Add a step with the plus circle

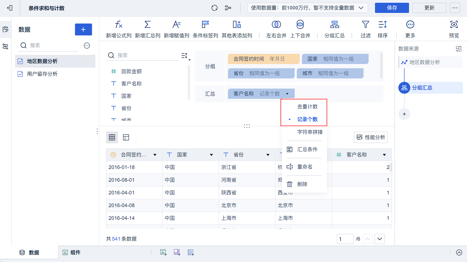(x=404, y=114)
